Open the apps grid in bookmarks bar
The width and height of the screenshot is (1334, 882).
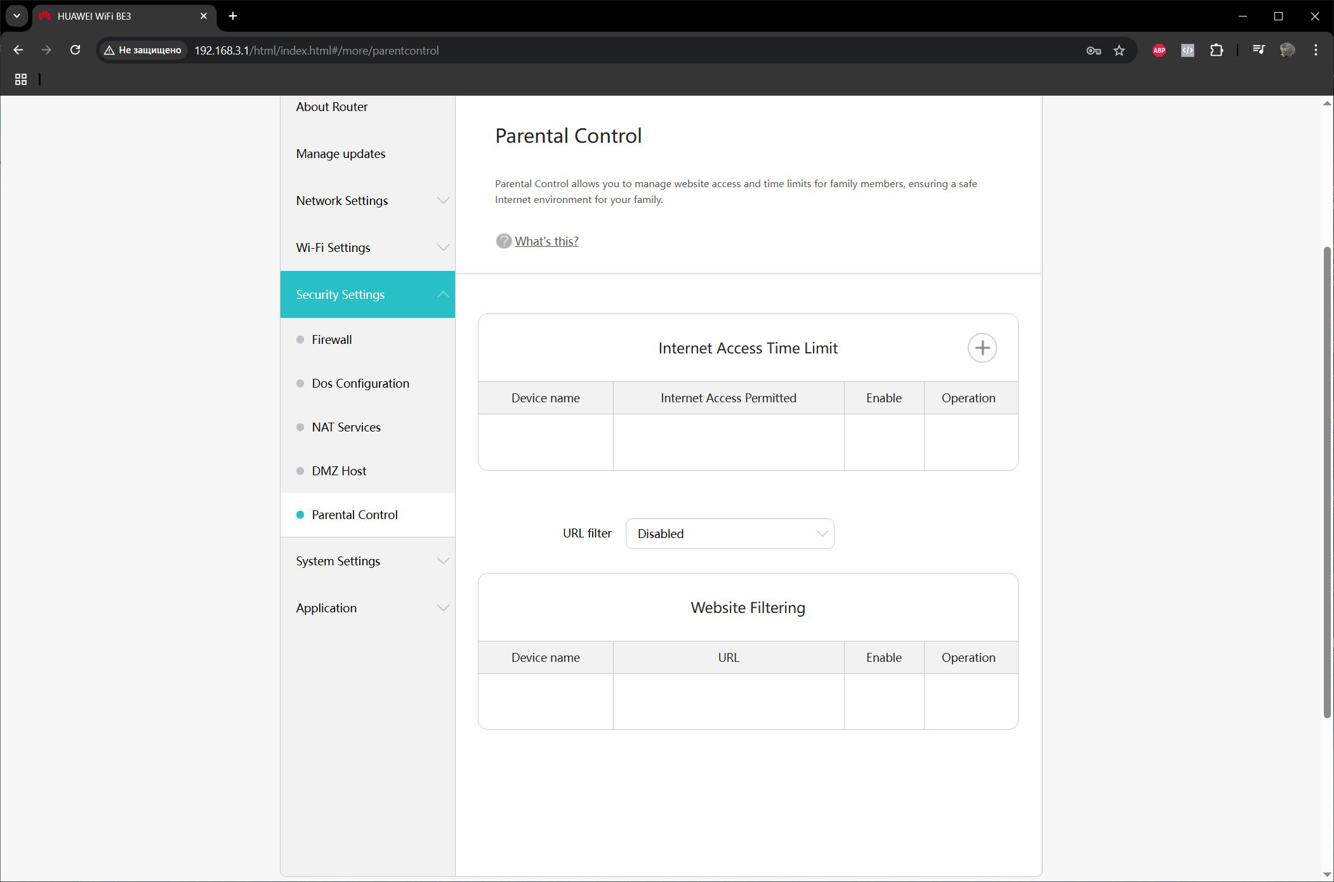21,79
